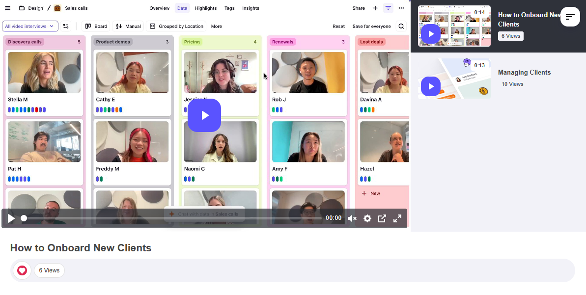
Task: Open video settings gear icon
Action: pos(367,218)
